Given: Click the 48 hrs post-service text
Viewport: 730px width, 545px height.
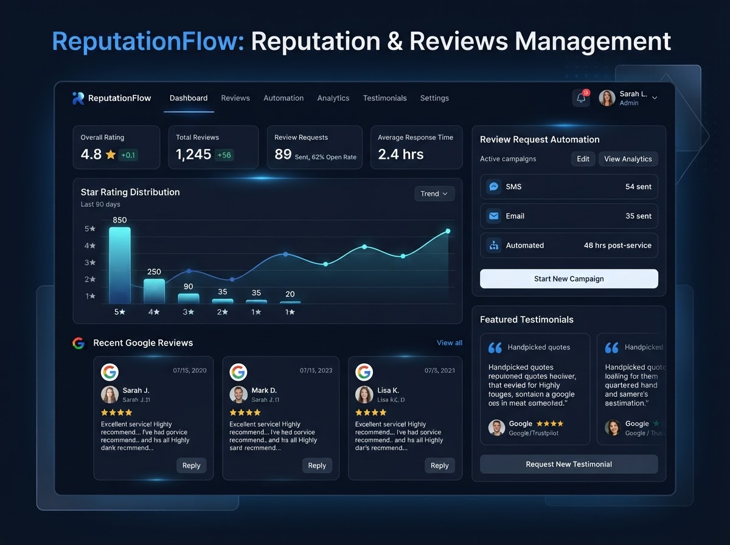Looking at the screenshot, I should pyautogui.click(x=617, y=245).
